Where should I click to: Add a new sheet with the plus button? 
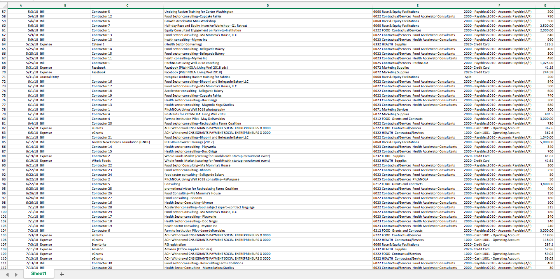61,274
